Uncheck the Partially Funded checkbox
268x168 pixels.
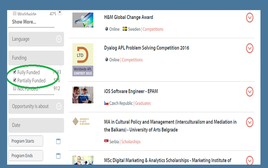coord(15,80)
